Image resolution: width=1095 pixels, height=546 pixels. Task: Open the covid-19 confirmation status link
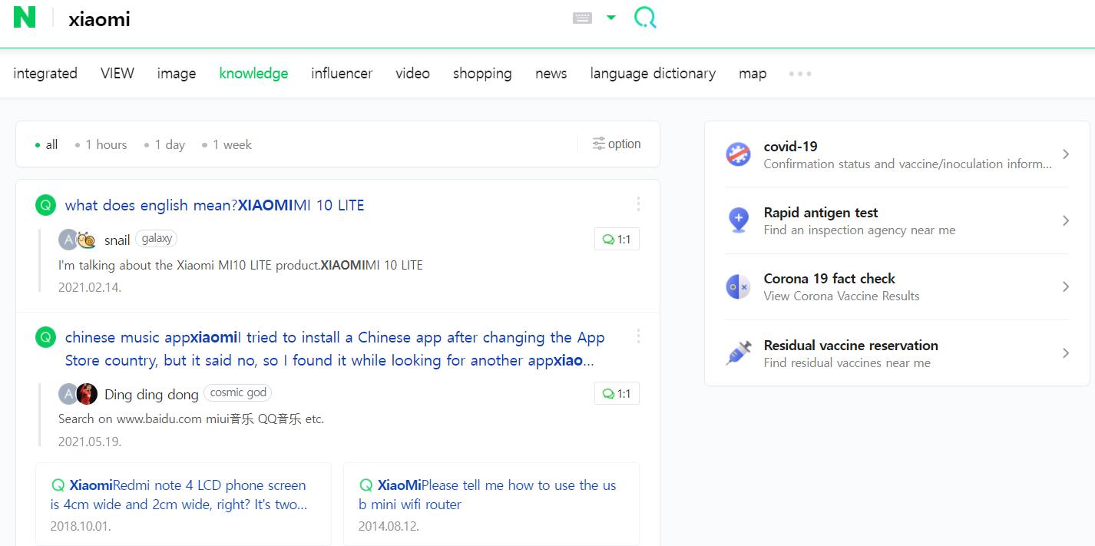(x=908, y=154)
